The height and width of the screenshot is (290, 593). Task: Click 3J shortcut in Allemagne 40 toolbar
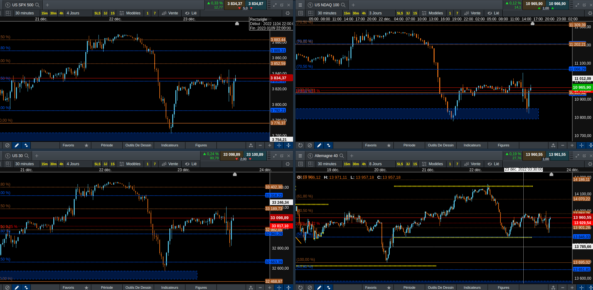tap(408, 164)
